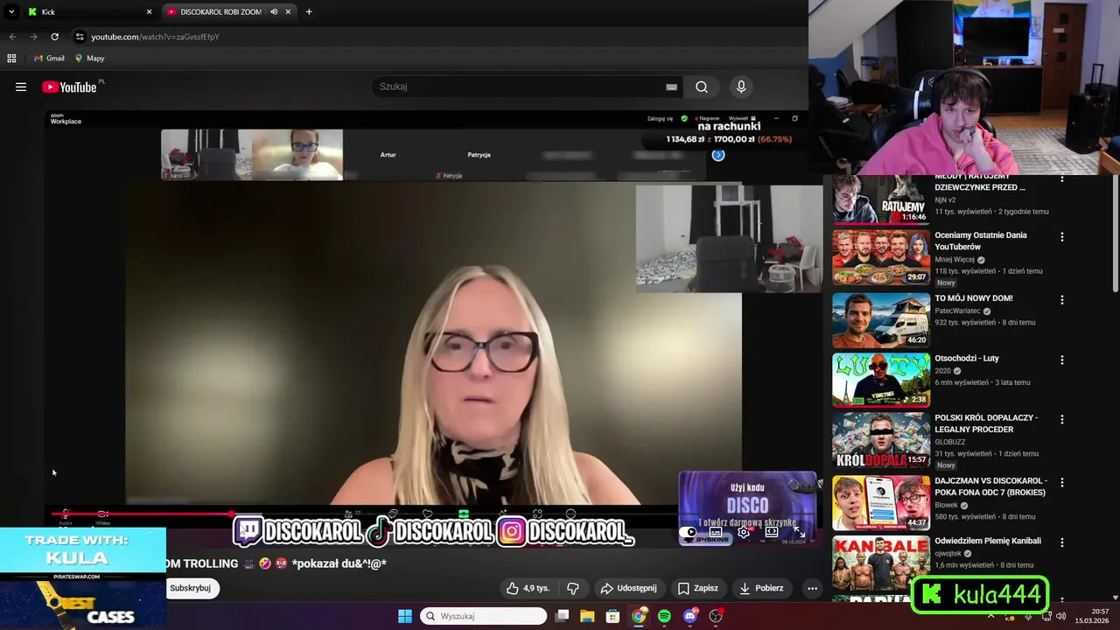This screenshot has width=1120, height=630.
Task: Open File Explorer from the taskbar
Action: pos(587,616)
